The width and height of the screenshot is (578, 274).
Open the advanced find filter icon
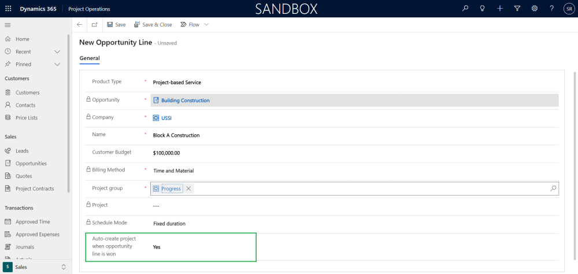tap(517, 9)
